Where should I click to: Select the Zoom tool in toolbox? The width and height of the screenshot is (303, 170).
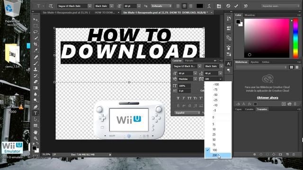click(x=36, y=138)
